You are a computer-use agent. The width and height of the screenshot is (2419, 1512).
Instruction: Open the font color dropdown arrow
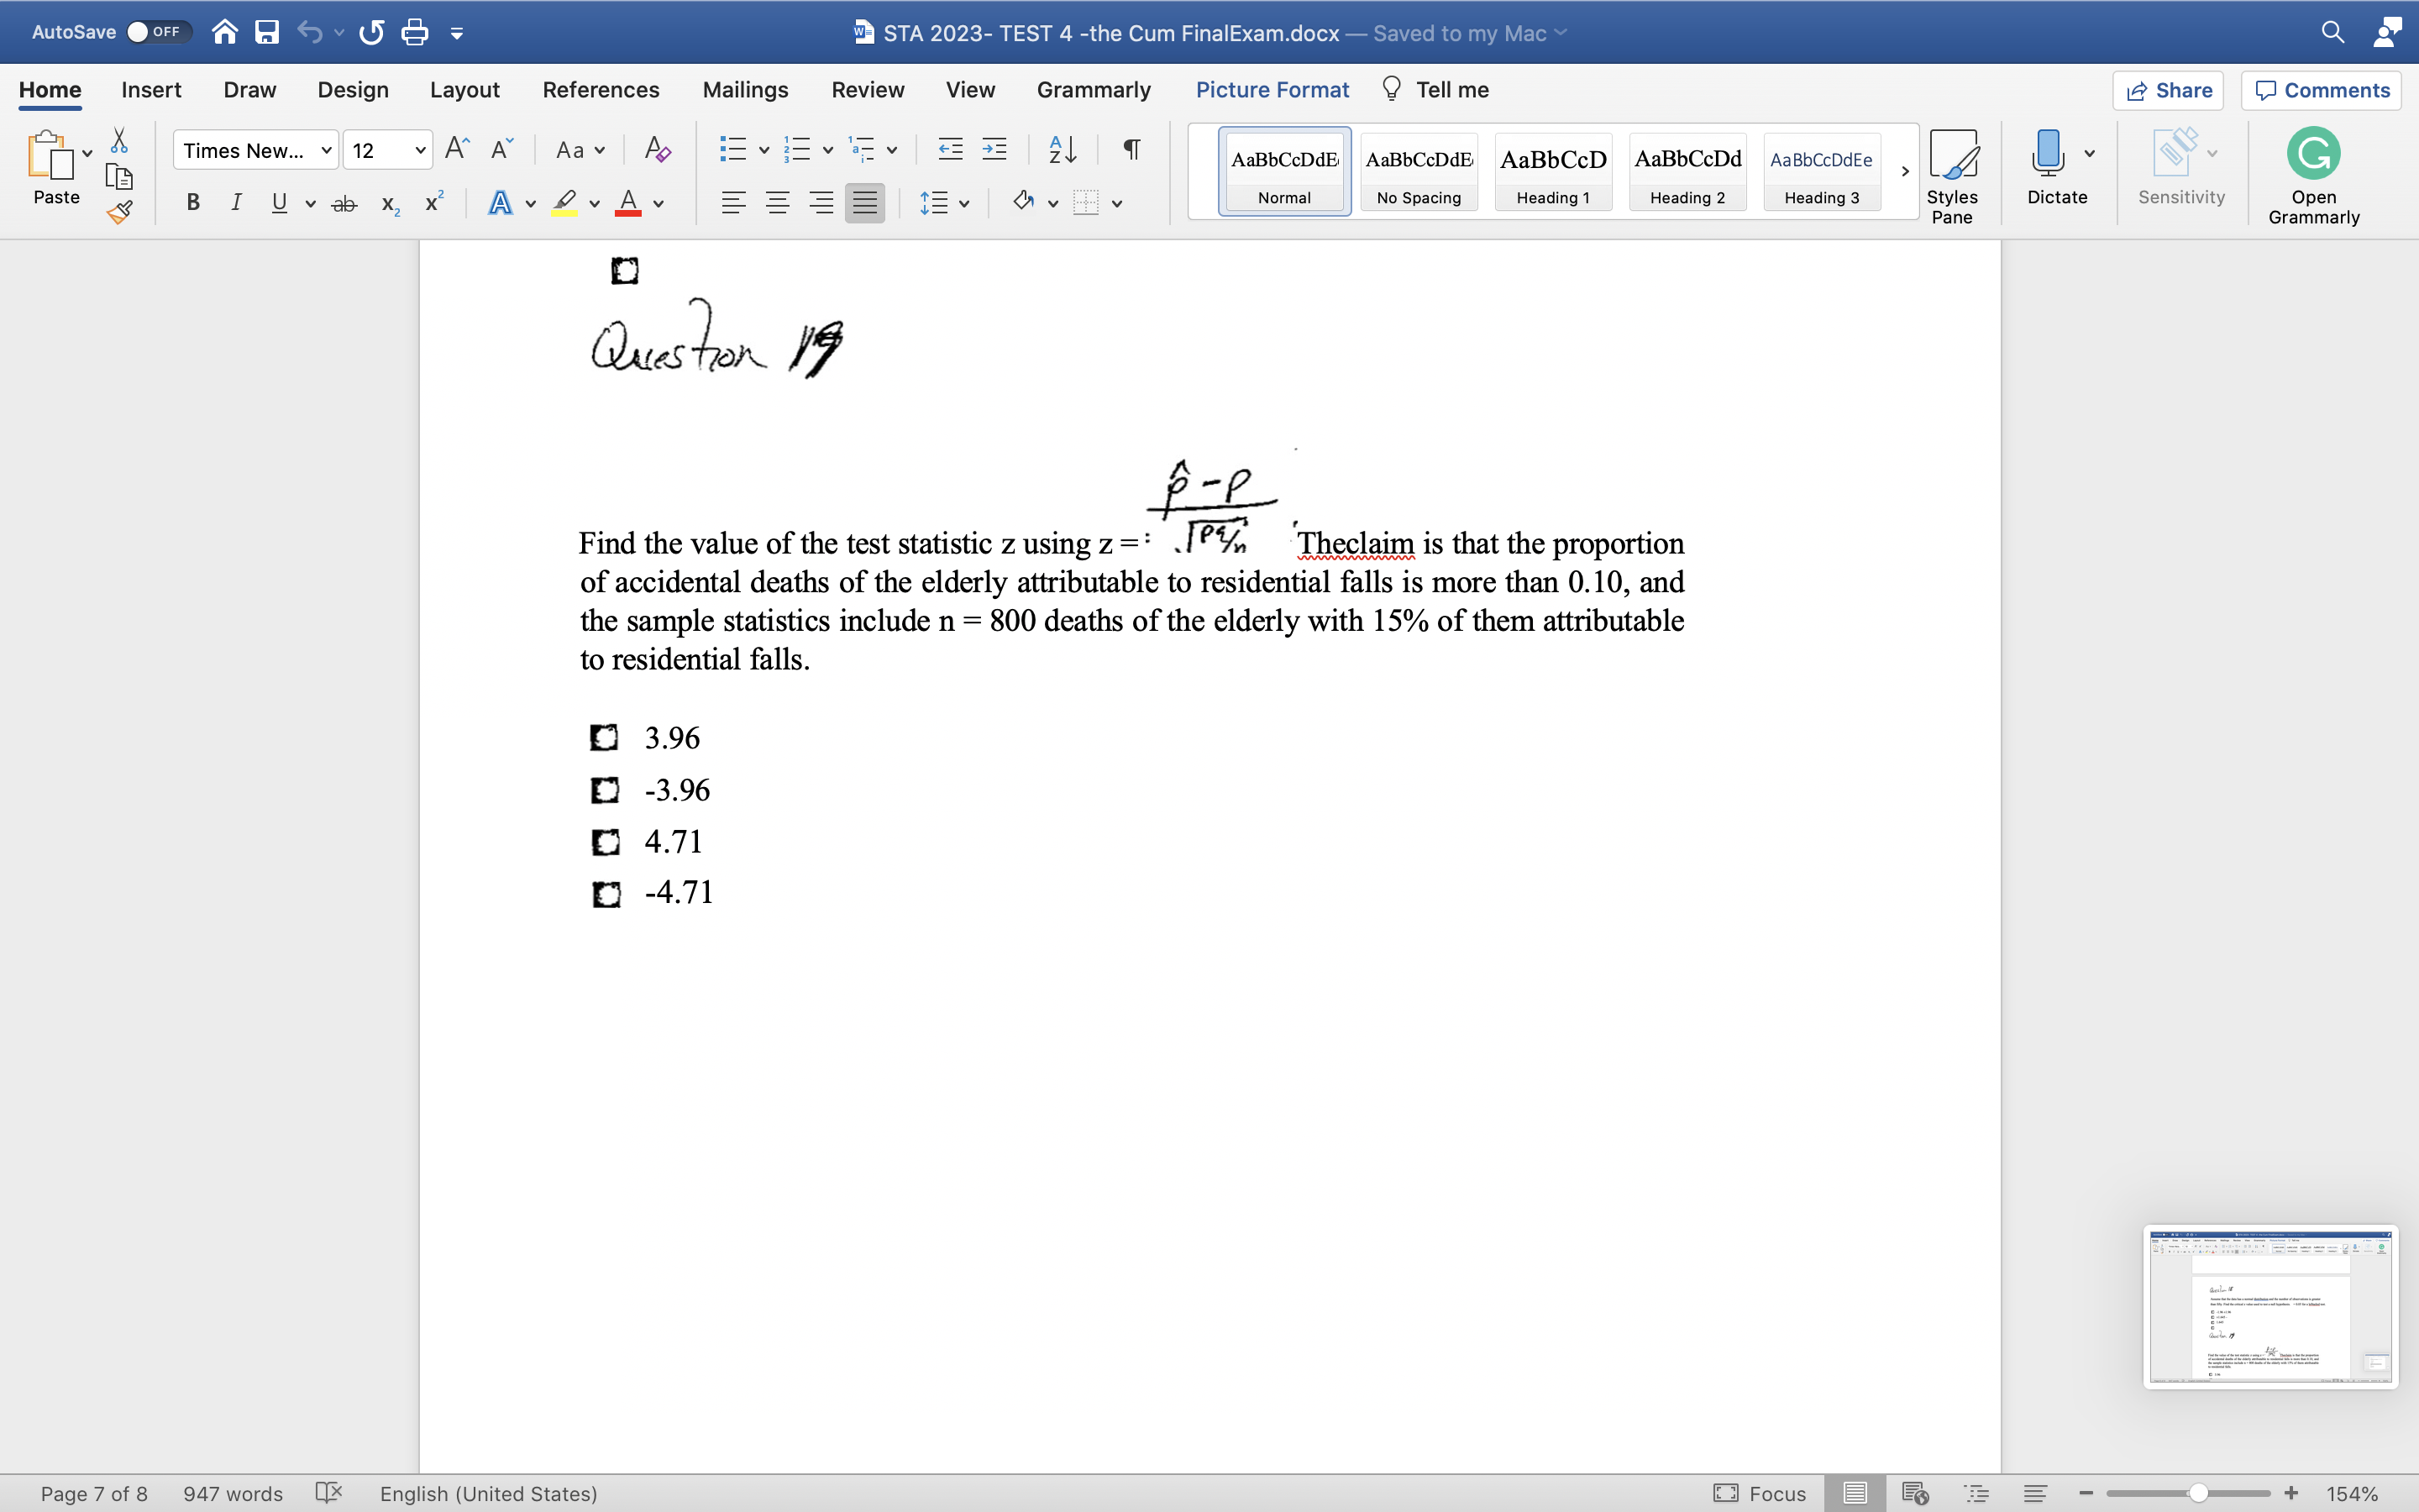pos(657,204)
